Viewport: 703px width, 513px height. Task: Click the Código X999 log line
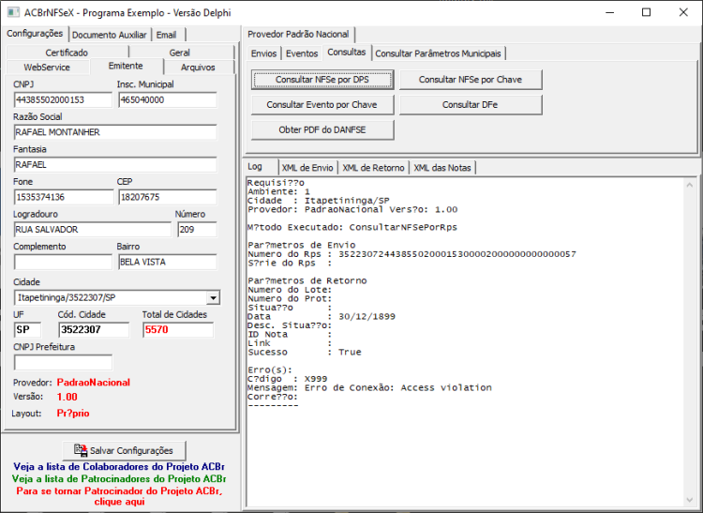(x=288, y=379)
